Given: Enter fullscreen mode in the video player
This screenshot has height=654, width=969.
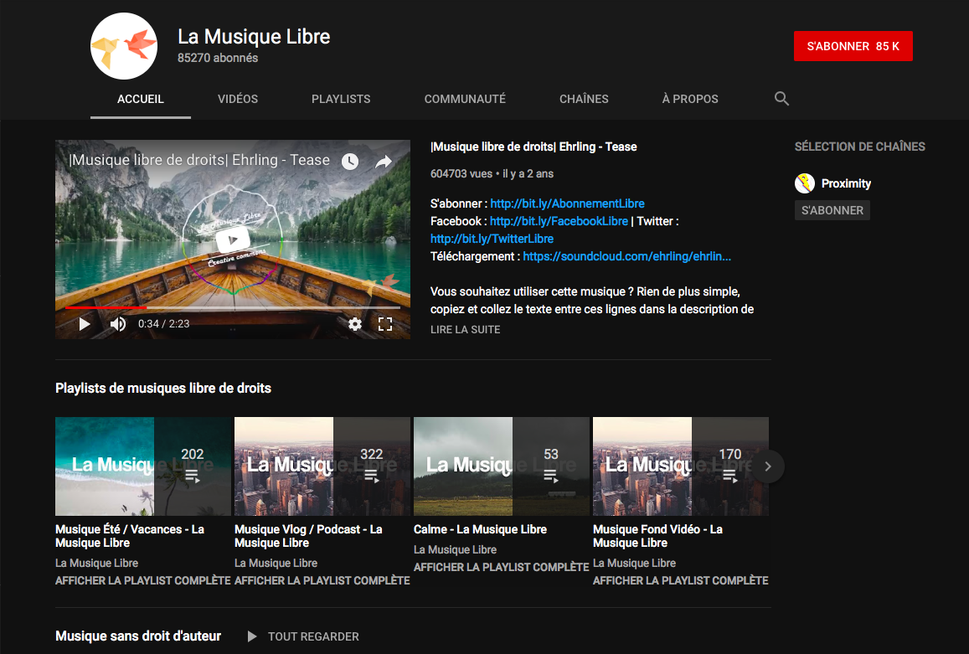Looking at the screenshot, I should (x=385, y=324).
